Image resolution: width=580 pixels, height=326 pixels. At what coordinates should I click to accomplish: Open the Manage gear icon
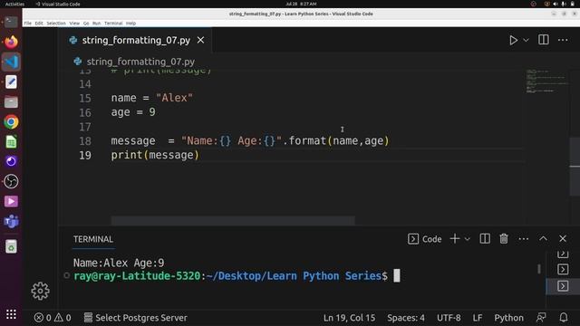[x=40, y=291]
